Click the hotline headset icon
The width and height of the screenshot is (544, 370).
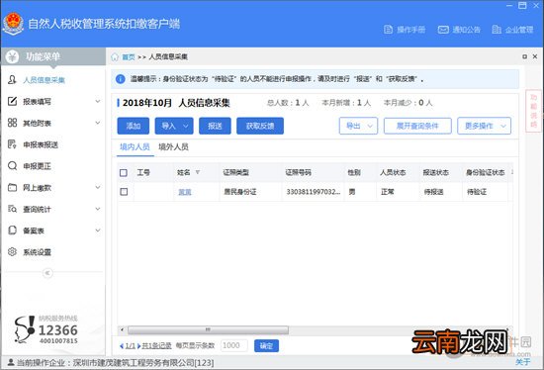coord(25,329)
